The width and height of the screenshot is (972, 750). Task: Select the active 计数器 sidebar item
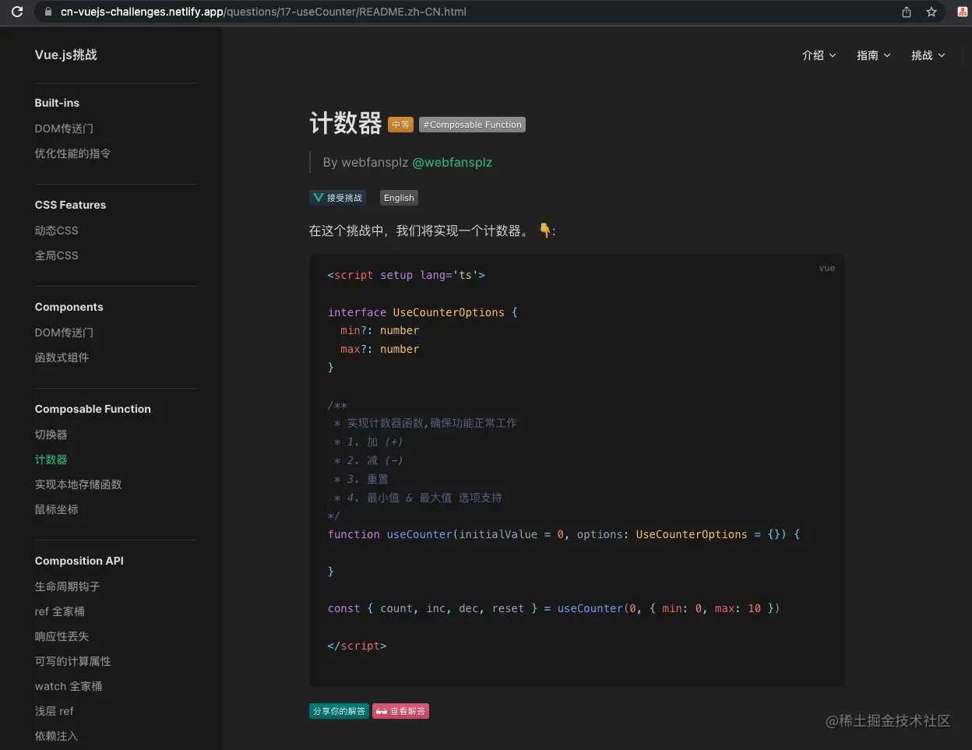[x=51, y=460]
